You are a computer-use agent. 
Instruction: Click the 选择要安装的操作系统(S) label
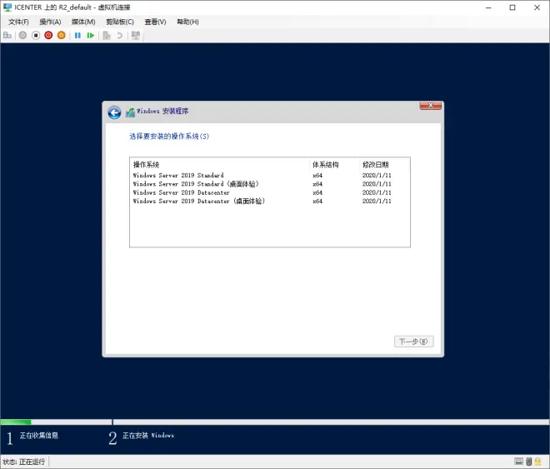pyautogui.click(x=169, y=137)
